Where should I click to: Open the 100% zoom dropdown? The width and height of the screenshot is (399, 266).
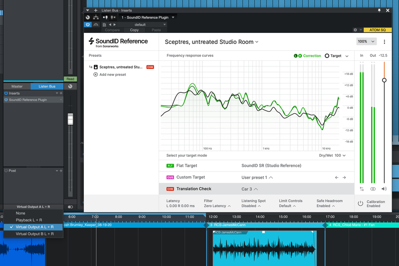pyautogui.click(x=366, y=42)
